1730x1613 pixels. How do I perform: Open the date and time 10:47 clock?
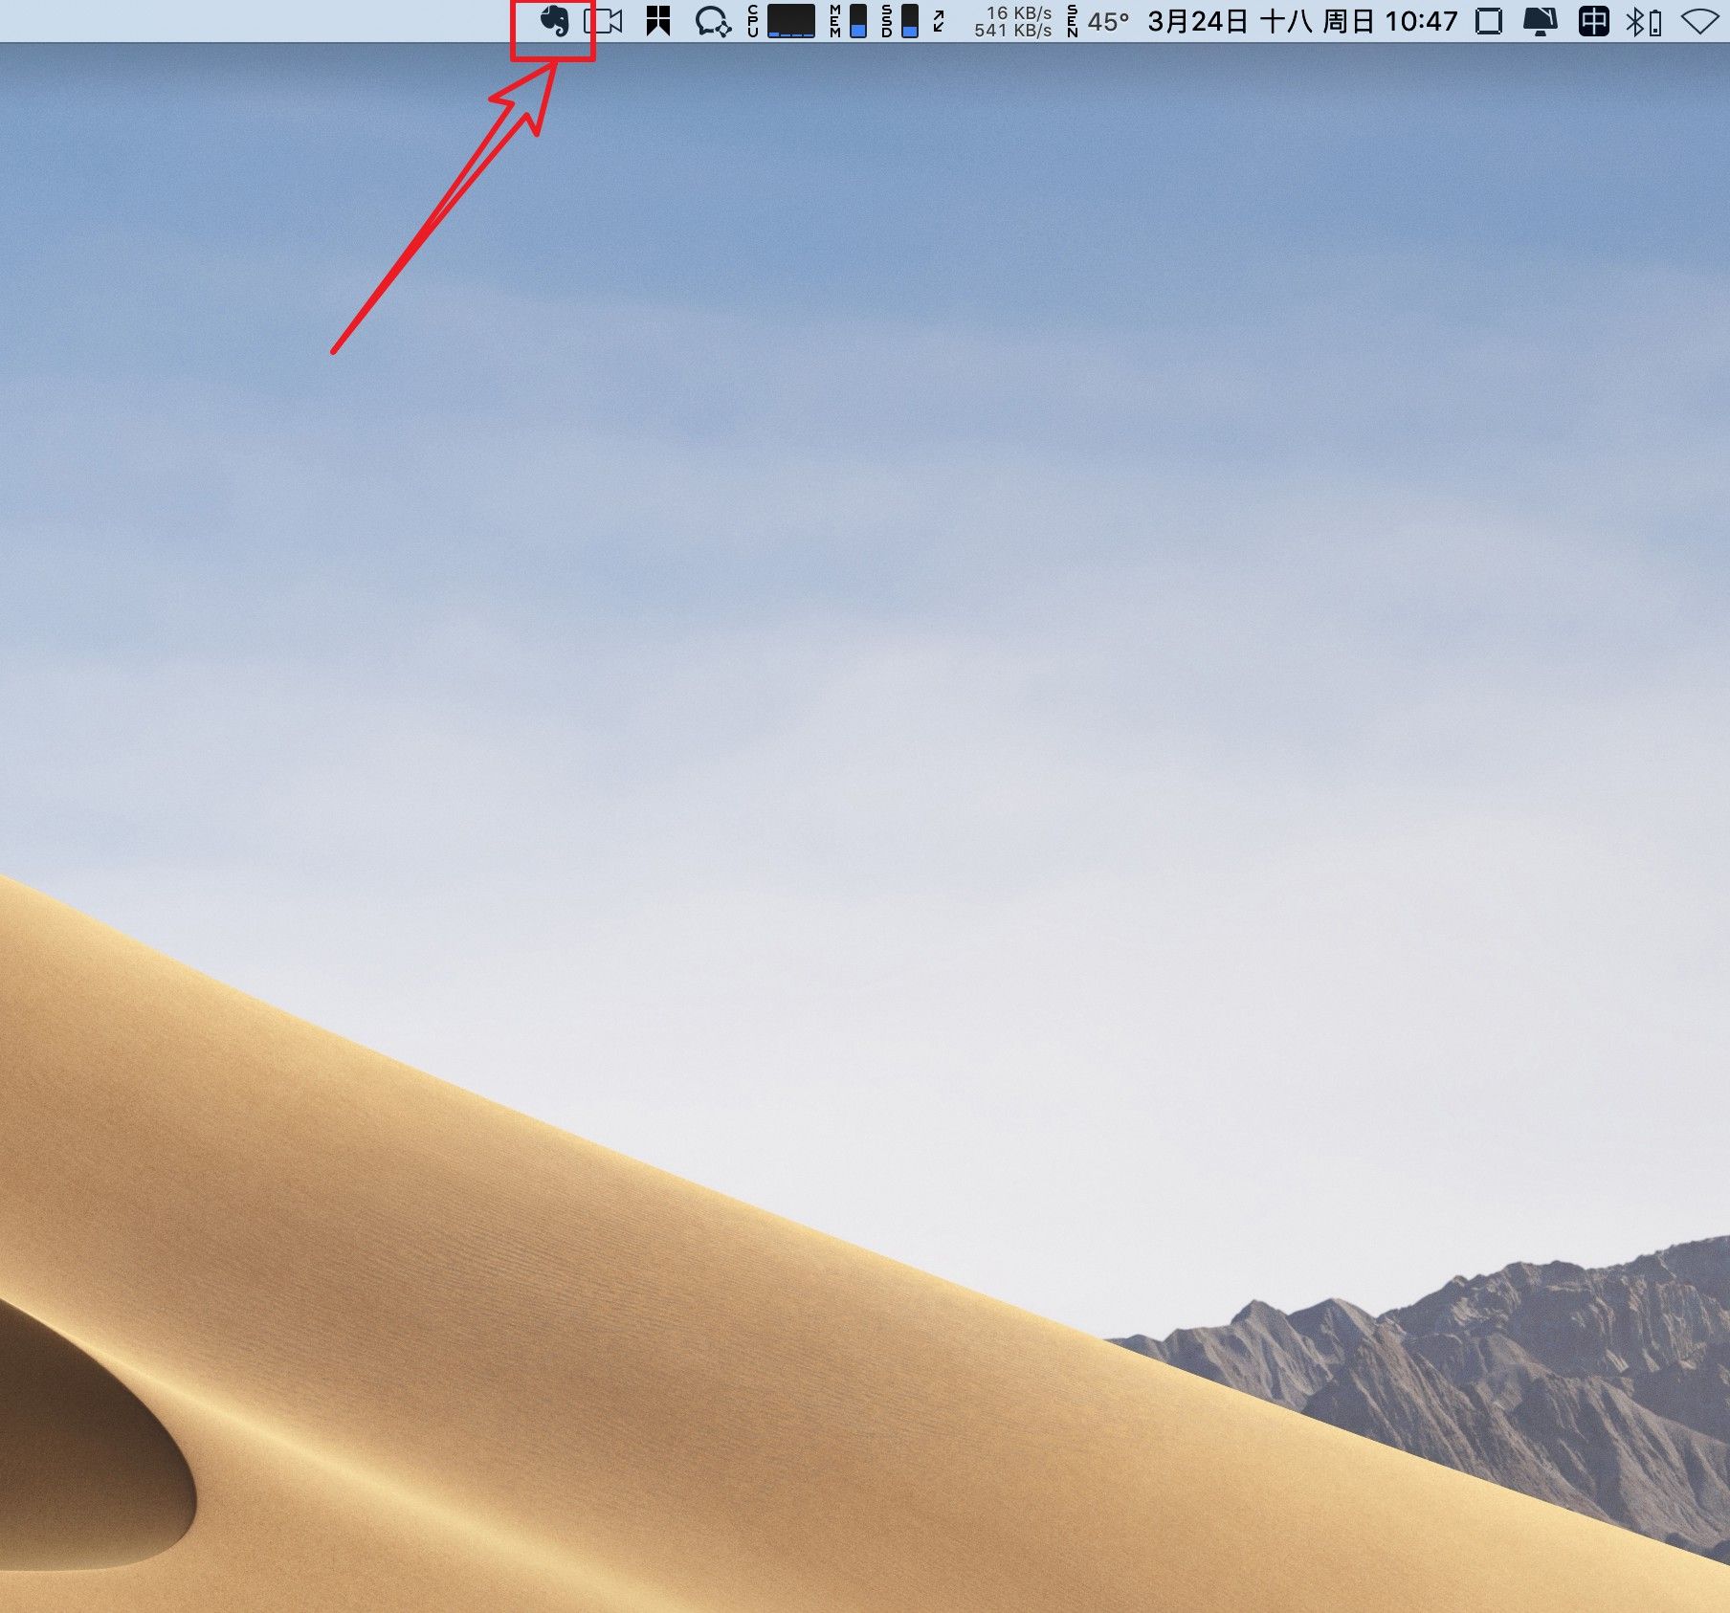1302,21
